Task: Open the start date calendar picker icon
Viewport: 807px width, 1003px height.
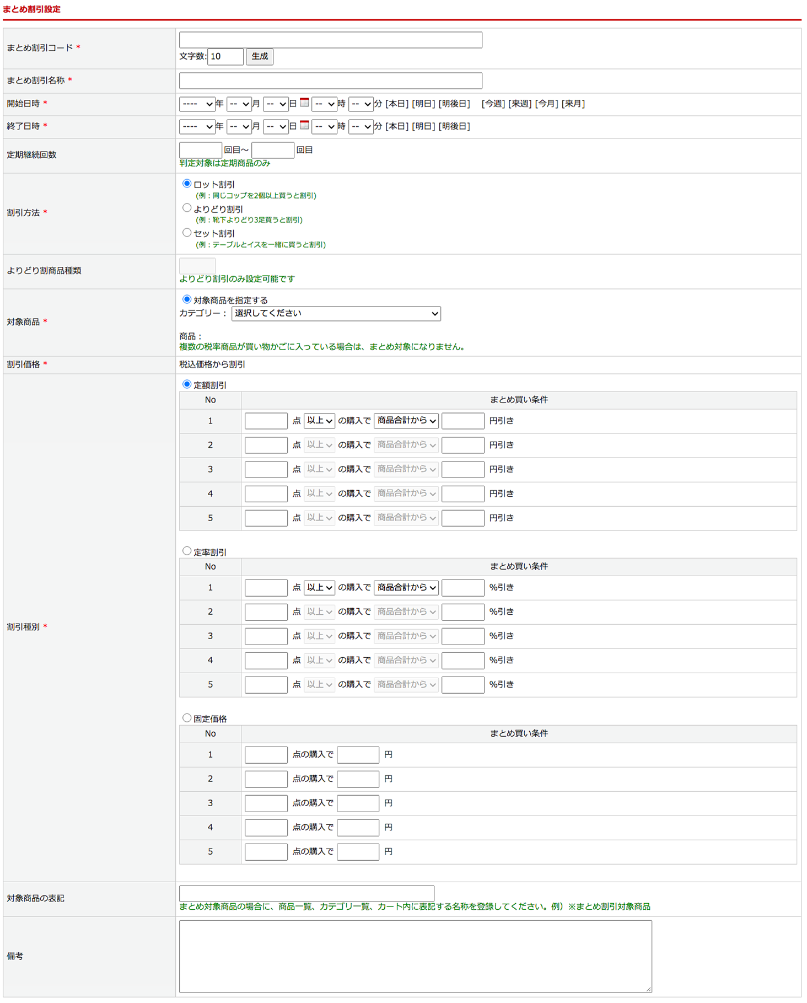Action: point(304,103)
